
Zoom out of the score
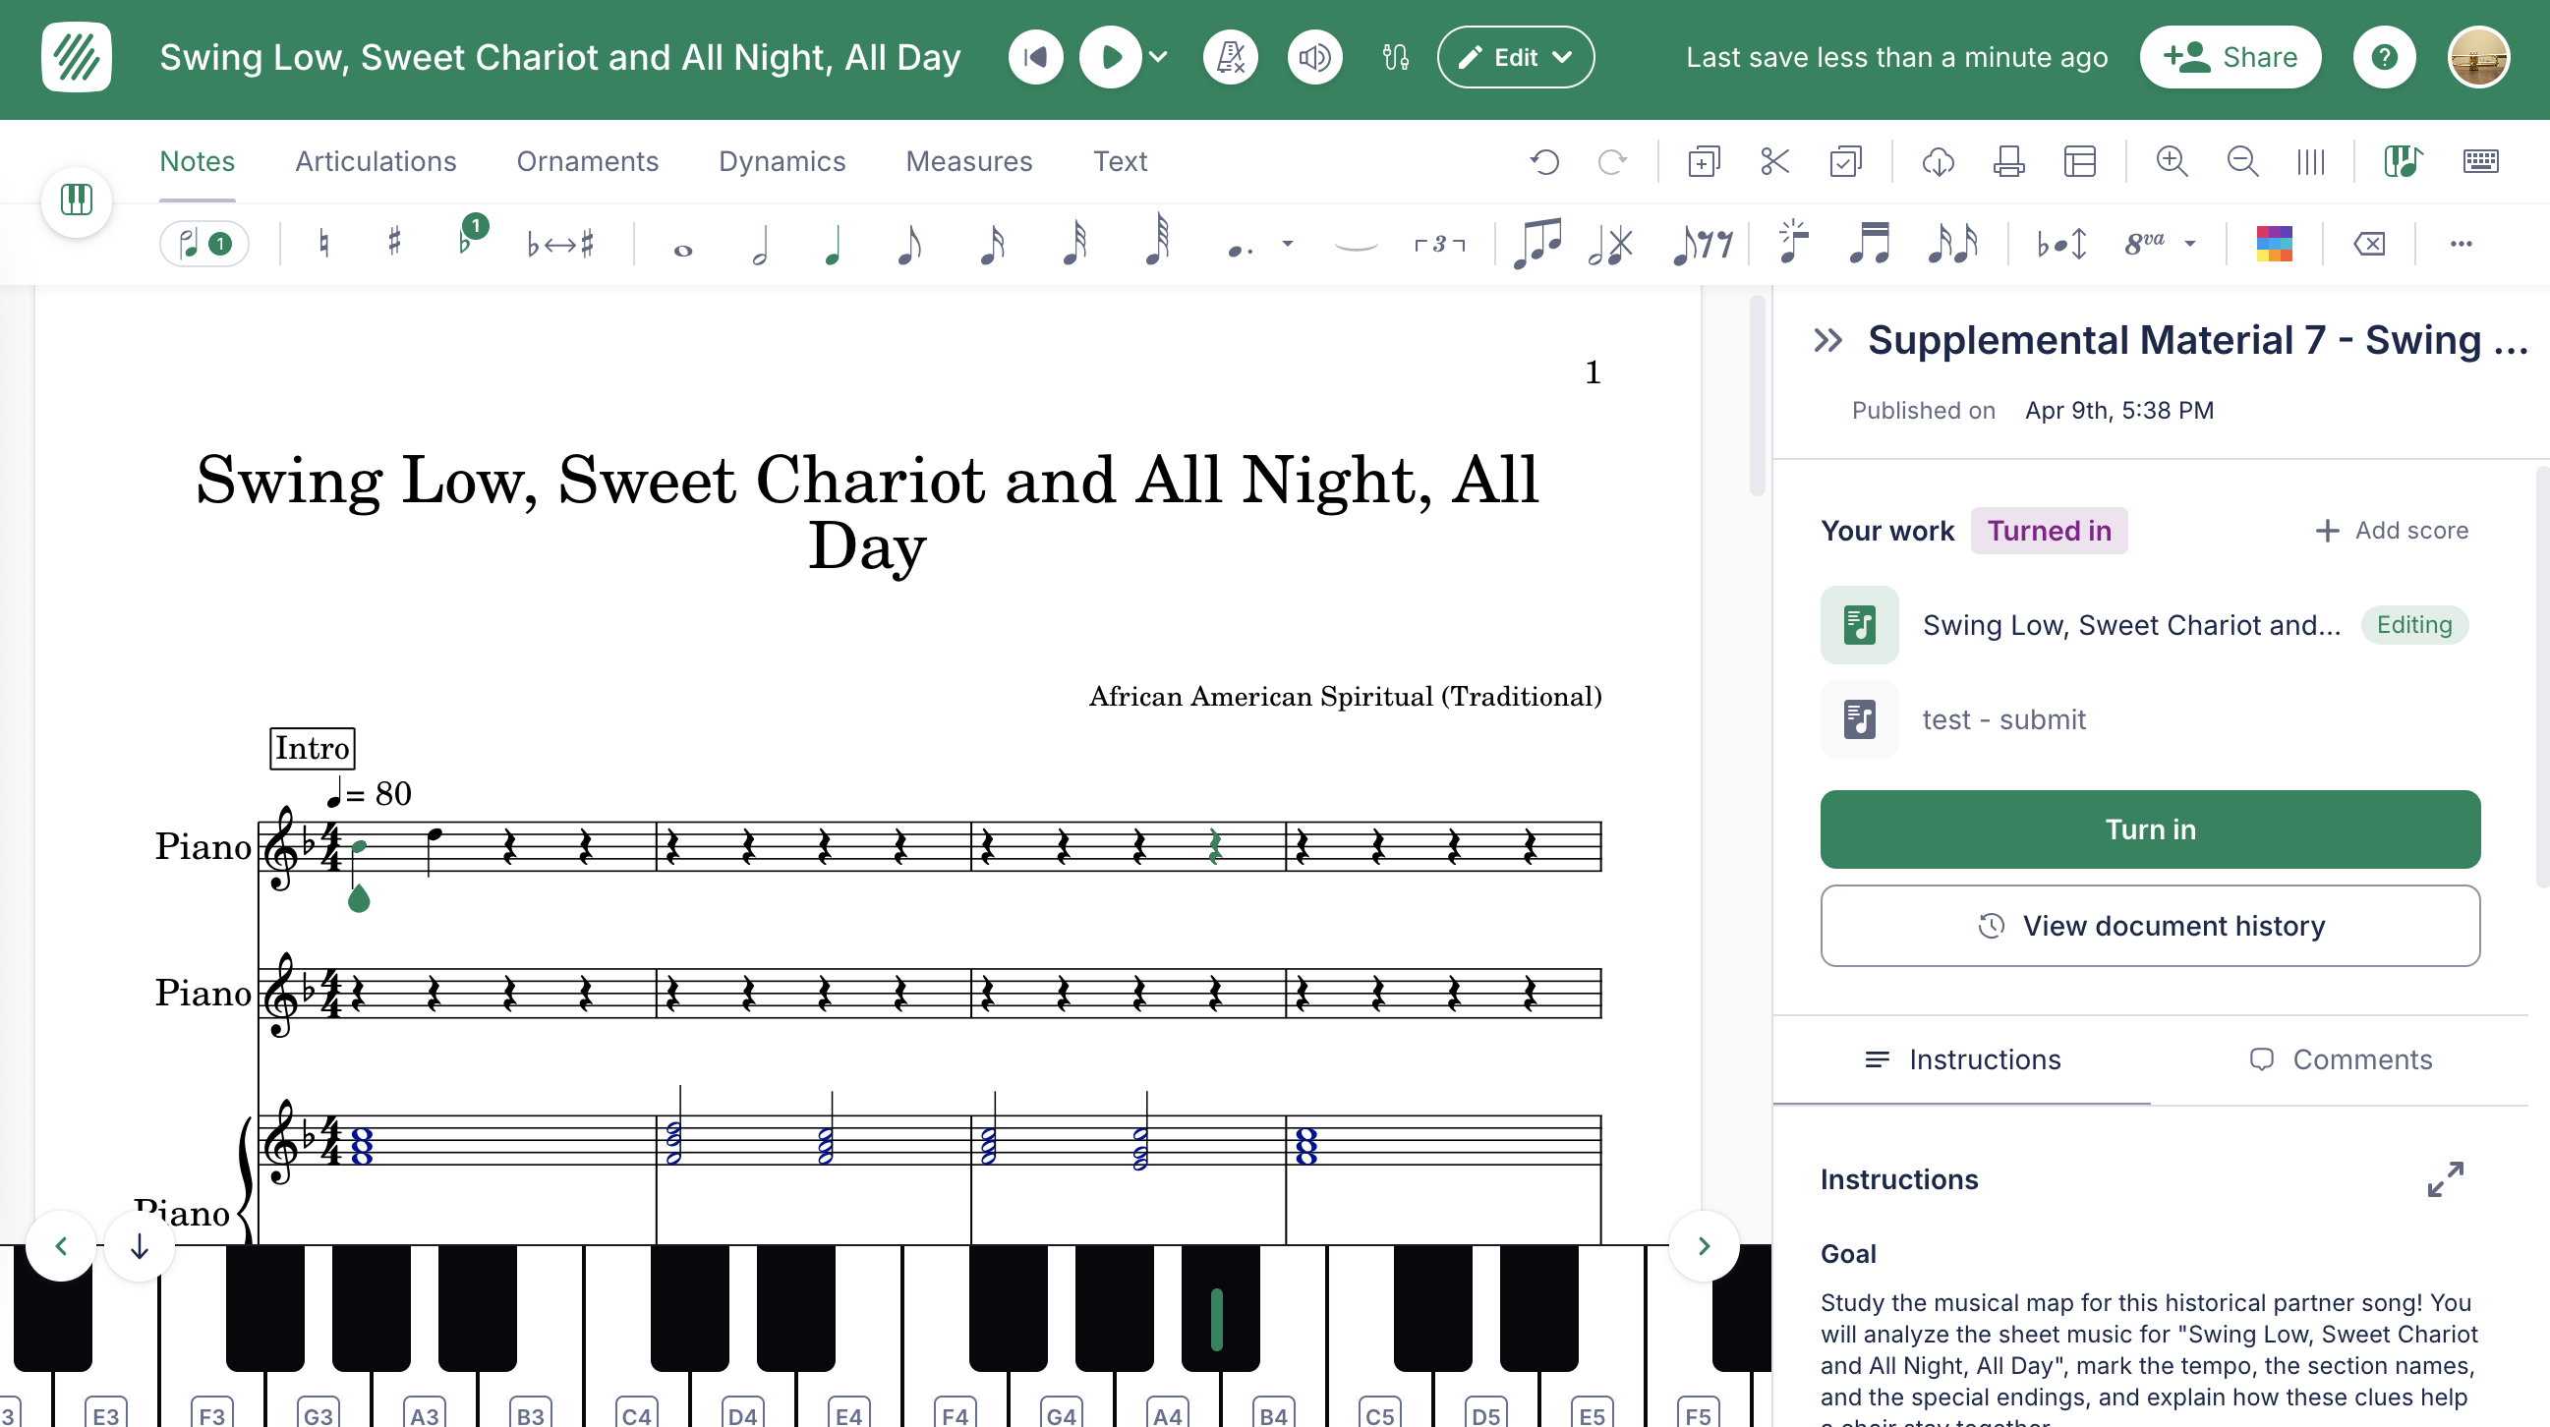coord(2242,161)
